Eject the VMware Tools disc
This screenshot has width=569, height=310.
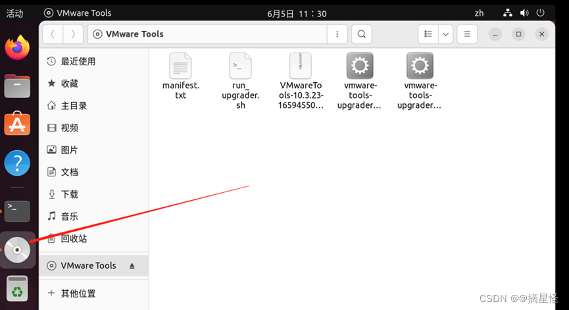coord(132,266)
